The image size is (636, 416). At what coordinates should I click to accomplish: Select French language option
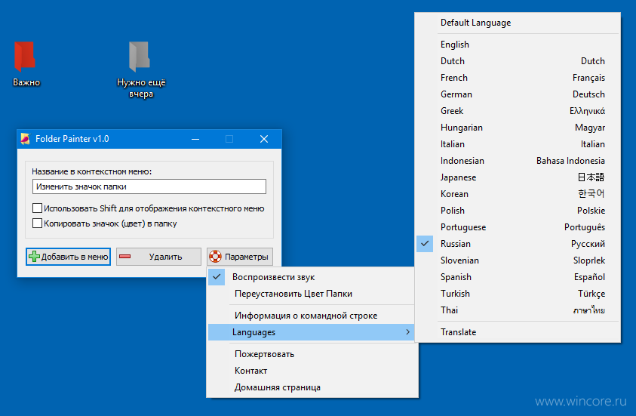[518, 78]
